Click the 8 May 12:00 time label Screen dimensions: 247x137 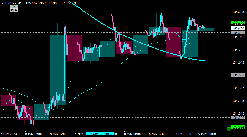158,134
